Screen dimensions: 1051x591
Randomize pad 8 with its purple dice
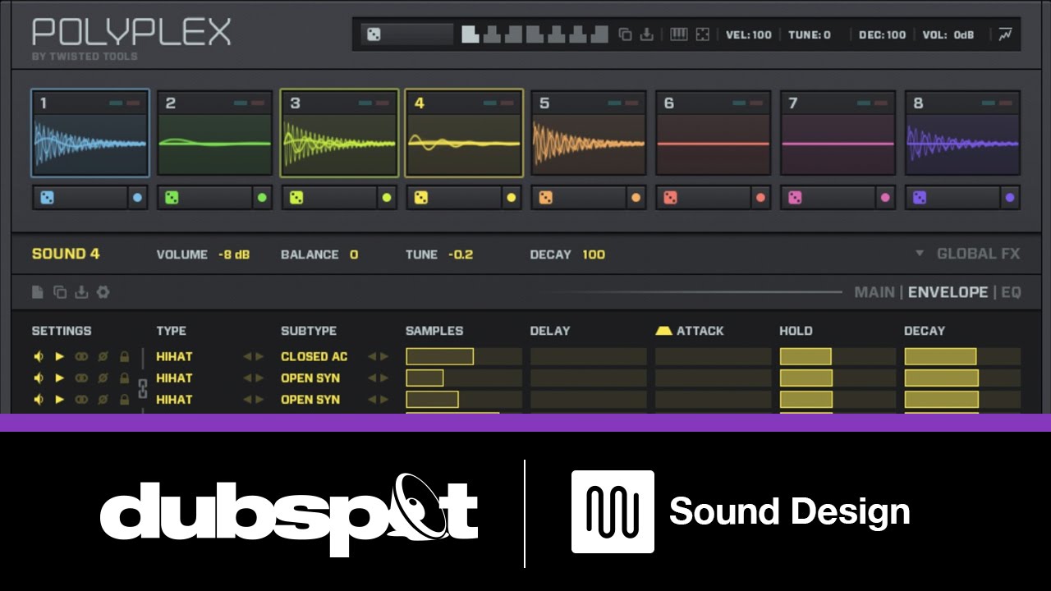click(920, 198)
